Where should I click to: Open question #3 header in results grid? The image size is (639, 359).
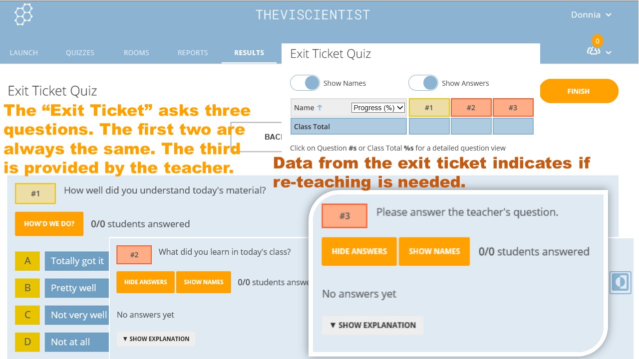[x=513, y=107]
